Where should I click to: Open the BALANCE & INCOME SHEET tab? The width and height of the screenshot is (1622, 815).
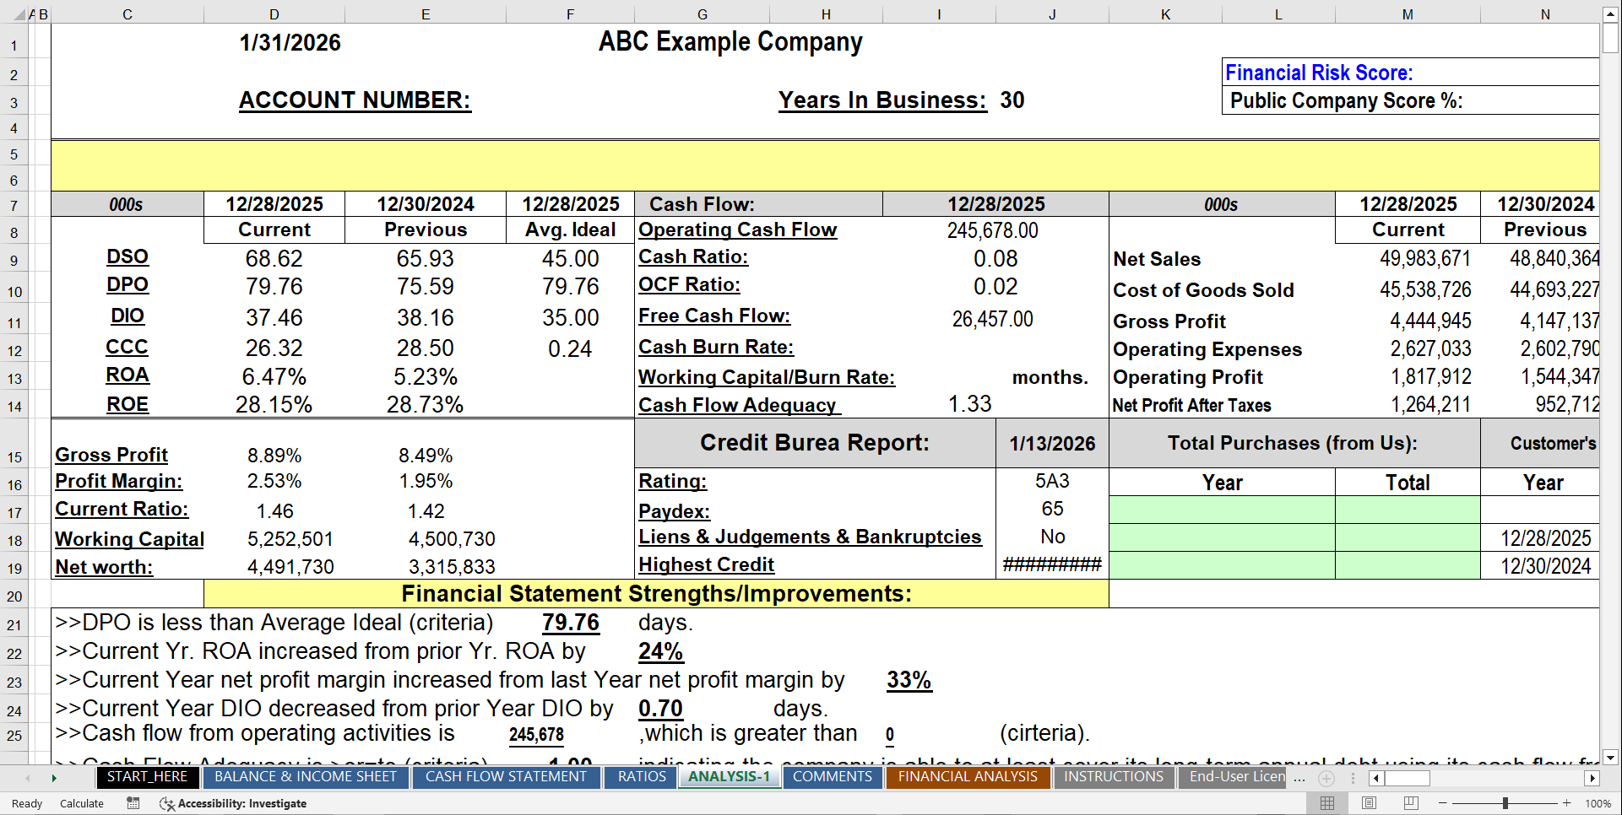tap(306, 776)
